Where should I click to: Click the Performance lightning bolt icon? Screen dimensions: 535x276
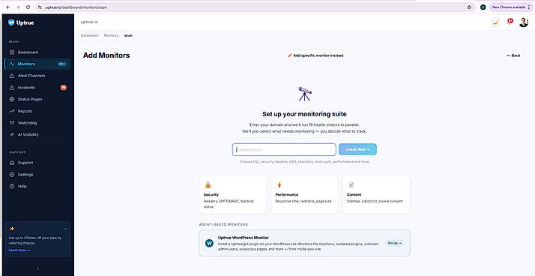[279, 185]
